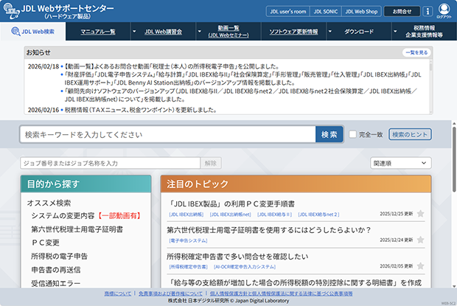
Task: Open 免責事項および著作権について footer link
Action: click(x=170, y=293)
